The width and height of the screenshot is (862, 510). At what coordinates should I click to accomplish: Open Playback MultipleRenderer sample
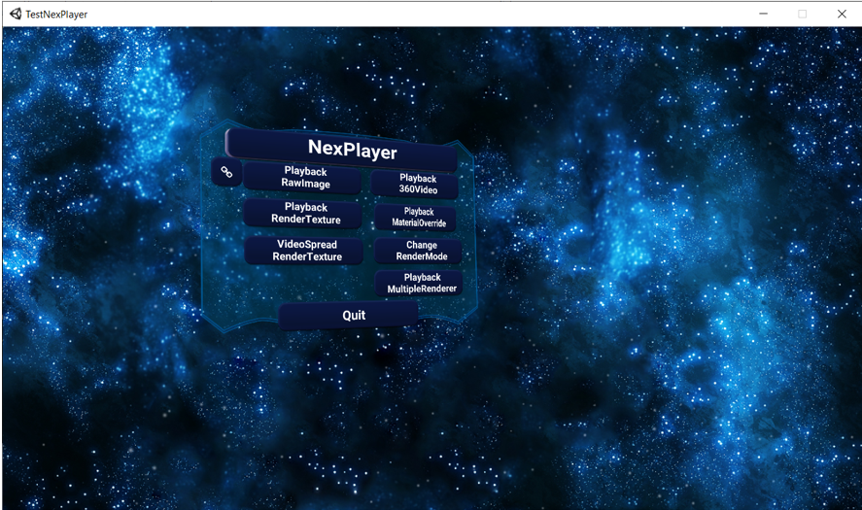pyautogui.click(x=420, y=283)
